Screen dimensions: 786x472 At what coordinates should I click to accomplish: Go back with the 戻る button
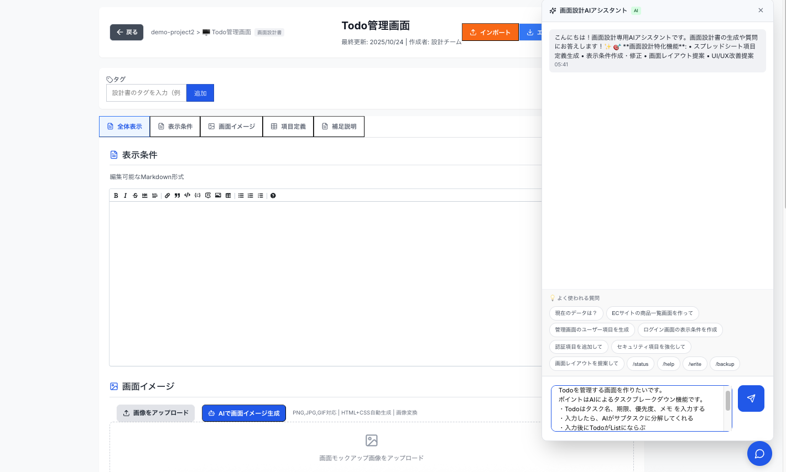[127, 32]
